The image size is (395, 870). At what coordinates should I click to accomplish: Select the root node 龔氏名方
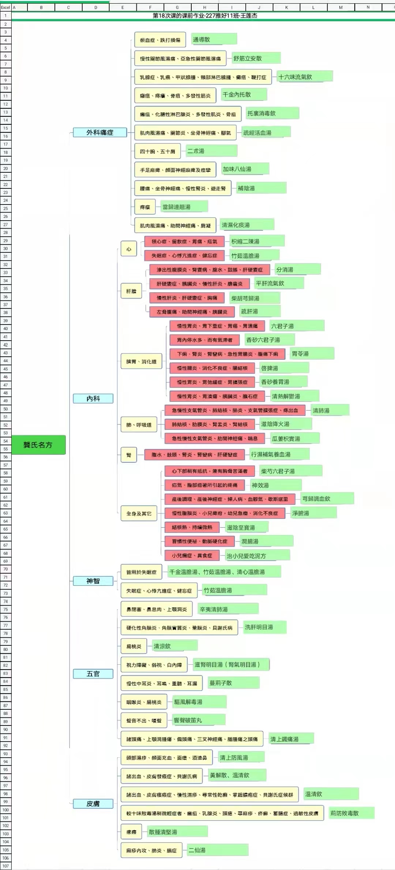(38, 445)
